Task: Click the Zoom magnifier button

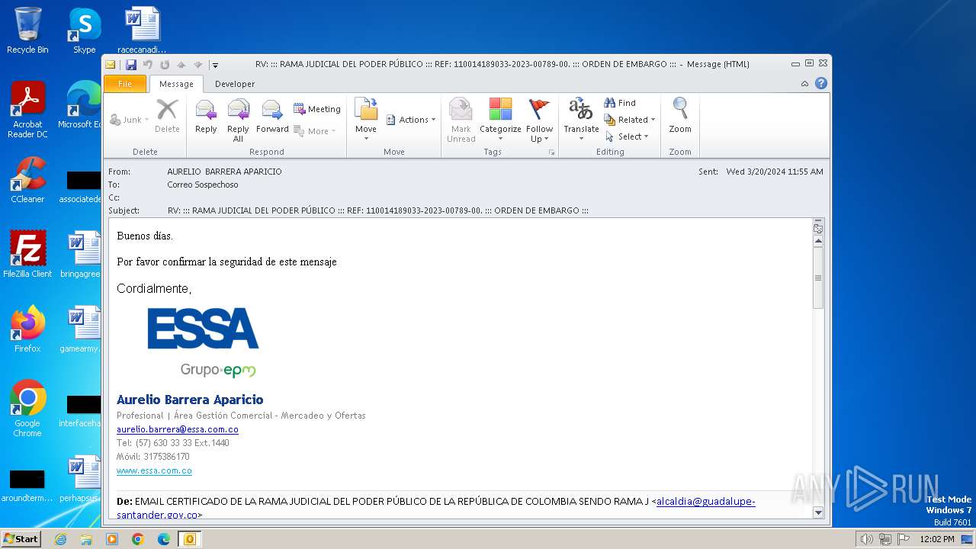Action: tap(680, 117)
